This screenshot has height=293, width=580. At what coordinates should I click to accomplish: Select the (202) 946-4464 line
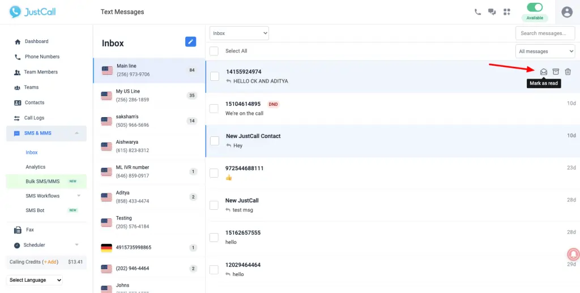[x=149, y=269]
